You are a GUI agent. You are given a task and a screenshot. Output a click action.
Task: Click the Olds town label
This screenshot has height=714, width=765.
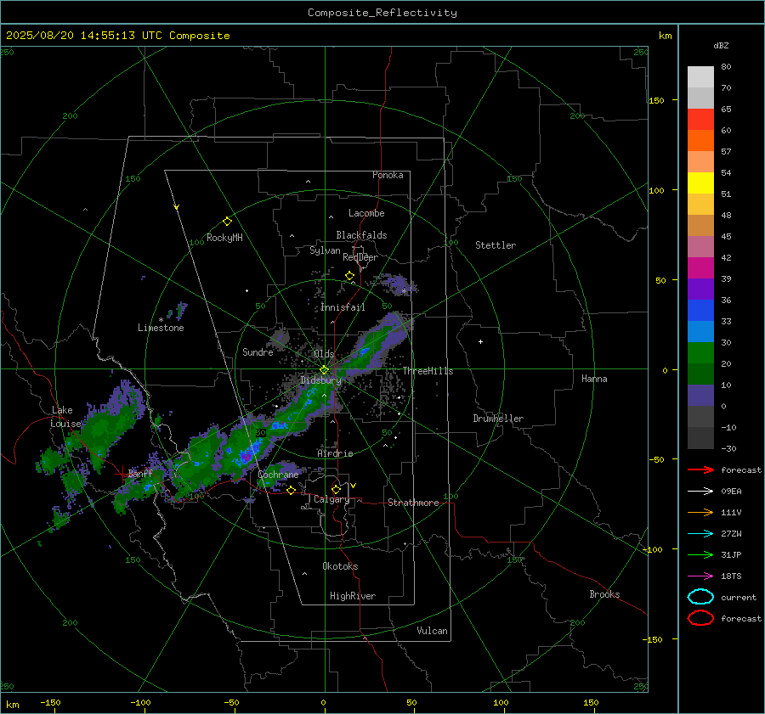324,354
